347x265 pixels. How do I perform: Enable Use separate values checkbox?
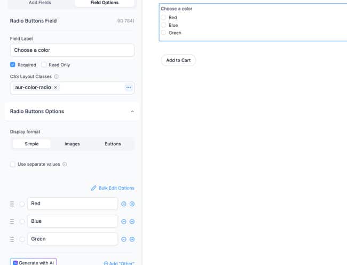13,164
